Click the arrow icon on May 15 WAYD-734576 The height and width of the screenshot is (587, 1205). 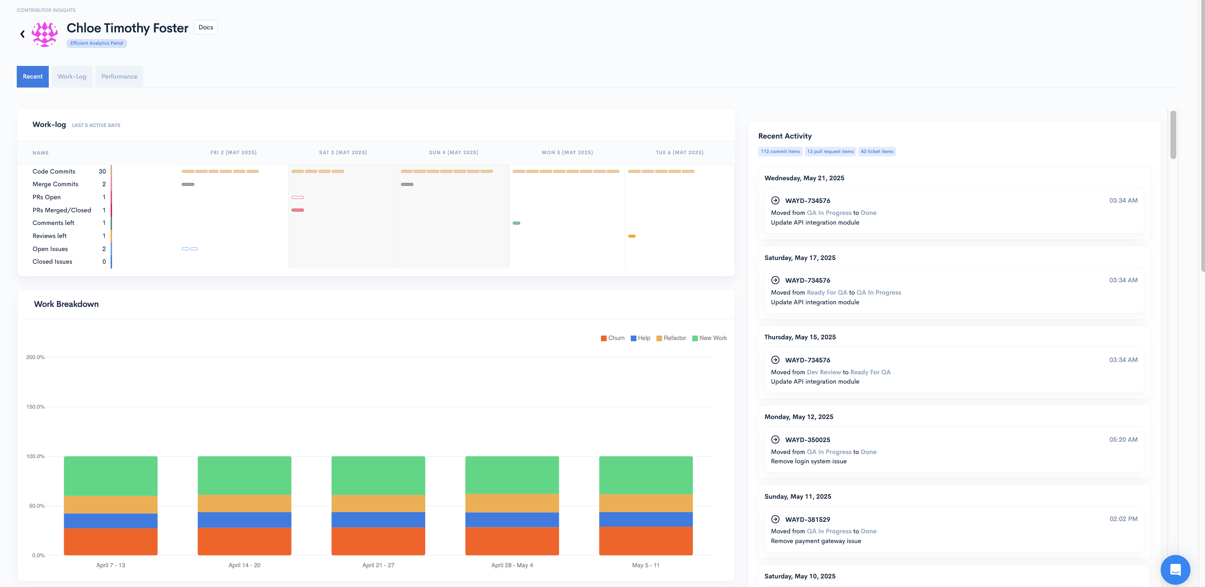coord(775,360)
